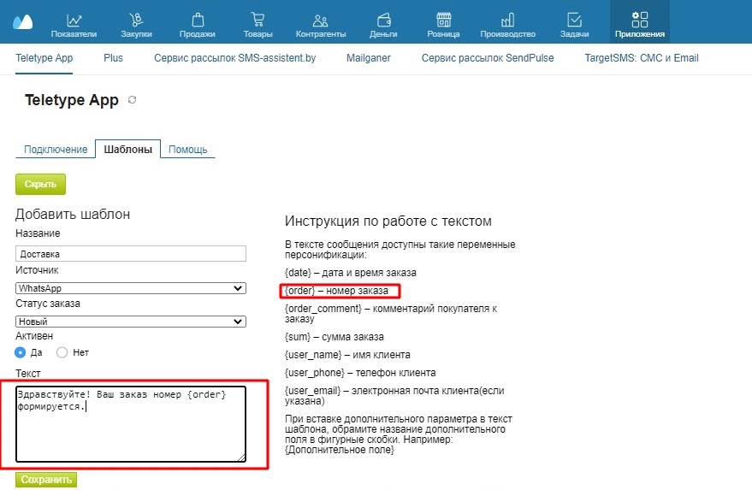Select the Plus submenu item
The height and width of the screenshot is (490, 752).
coord(113,58)
